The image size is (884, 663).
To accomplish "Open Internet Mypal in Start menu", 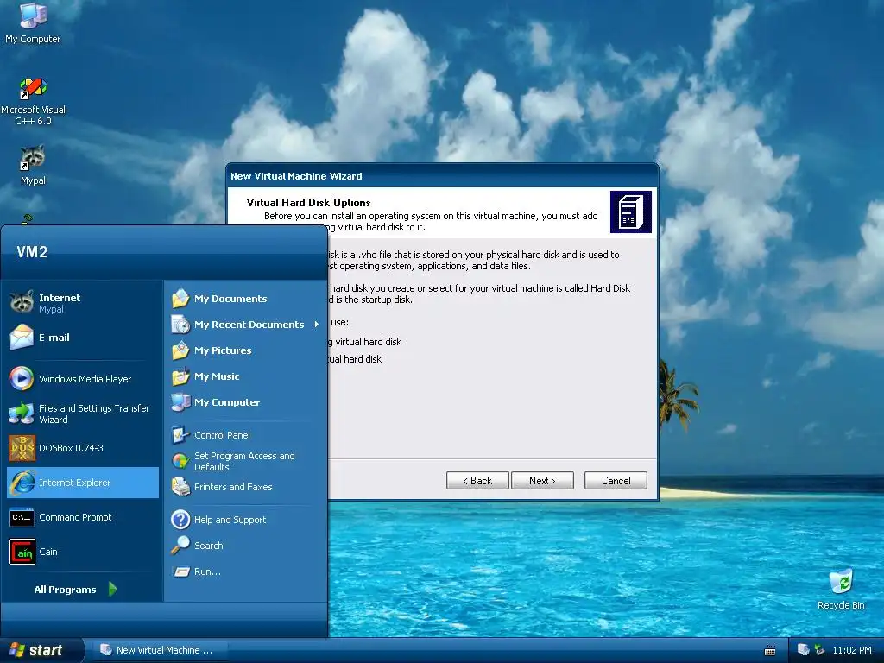I will 83,303.
